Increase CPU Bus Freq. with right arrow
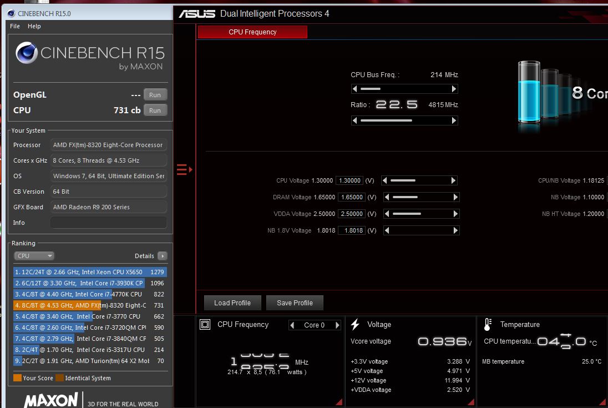608x408 pixels. click(454, 89)
